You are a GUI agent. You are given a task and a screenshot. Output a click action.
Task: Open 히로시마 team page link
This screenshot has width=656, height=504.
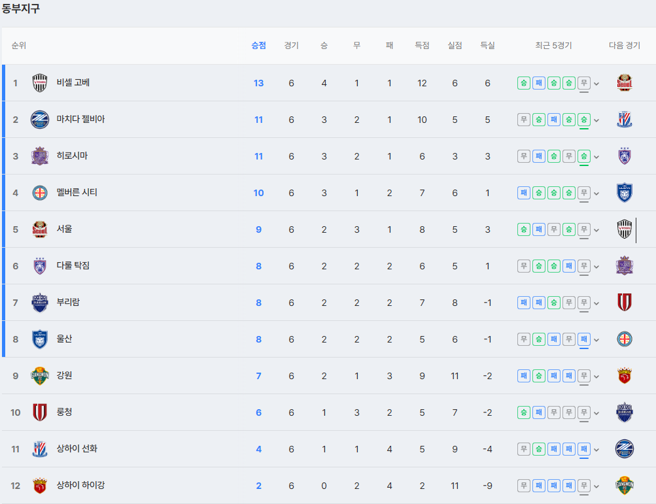pyautogui.click(x=72, y=156)
